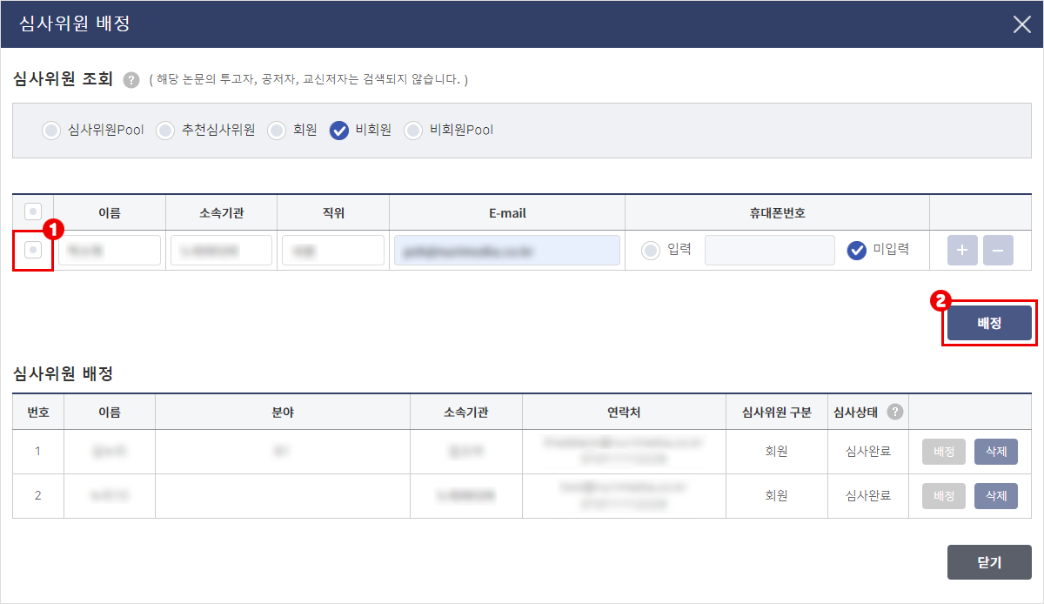Click the 휴대폰번호 phone number input field
This screenshot has width=1044, height=604.
click(x=770, y=250)
